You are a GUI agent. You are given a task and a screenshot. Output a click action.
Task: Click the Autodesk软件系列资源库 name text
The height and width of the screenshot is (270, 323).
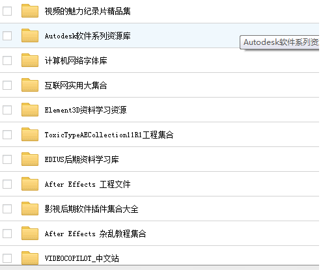[87, 36]
